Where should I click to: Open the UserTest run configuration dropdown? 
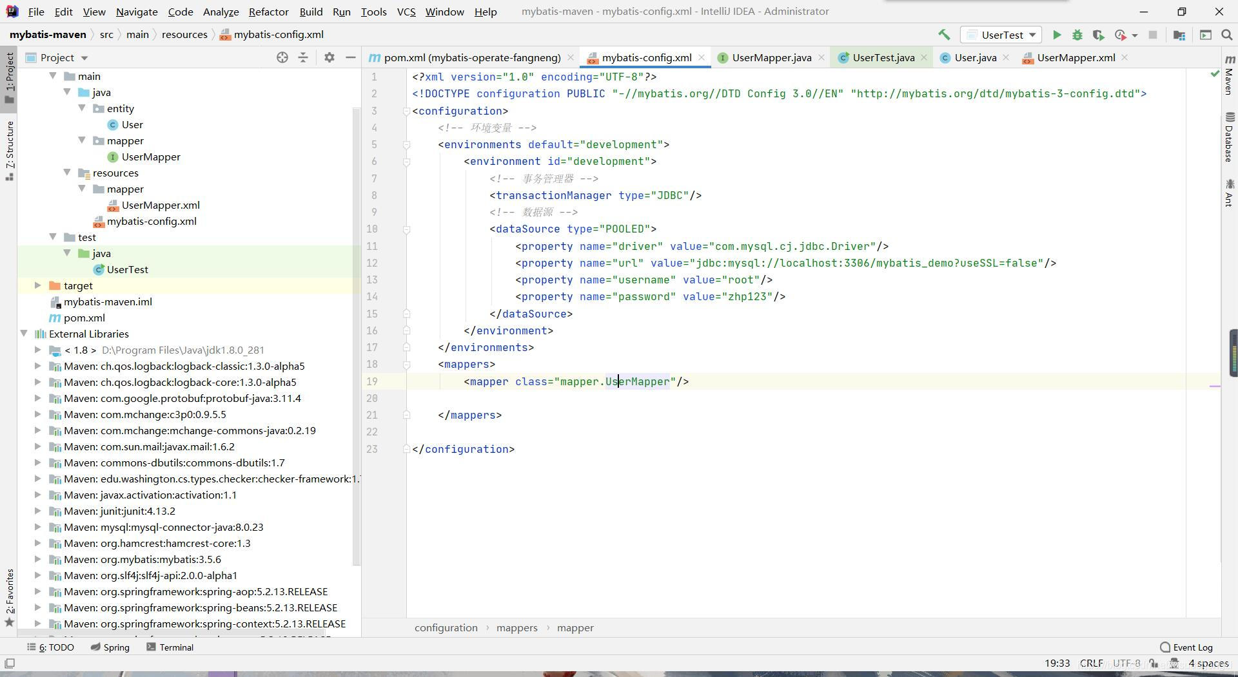point(1001,35)
